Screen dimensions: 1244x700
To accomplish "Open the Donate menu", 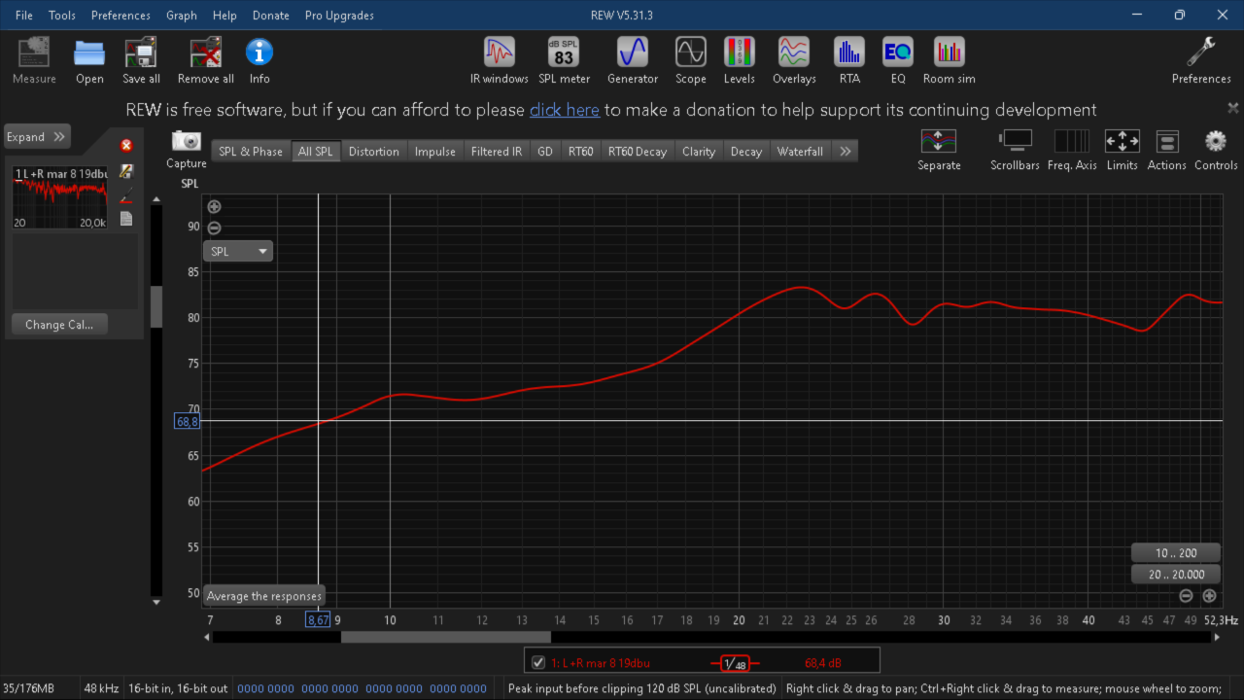I will coord(271,15).
